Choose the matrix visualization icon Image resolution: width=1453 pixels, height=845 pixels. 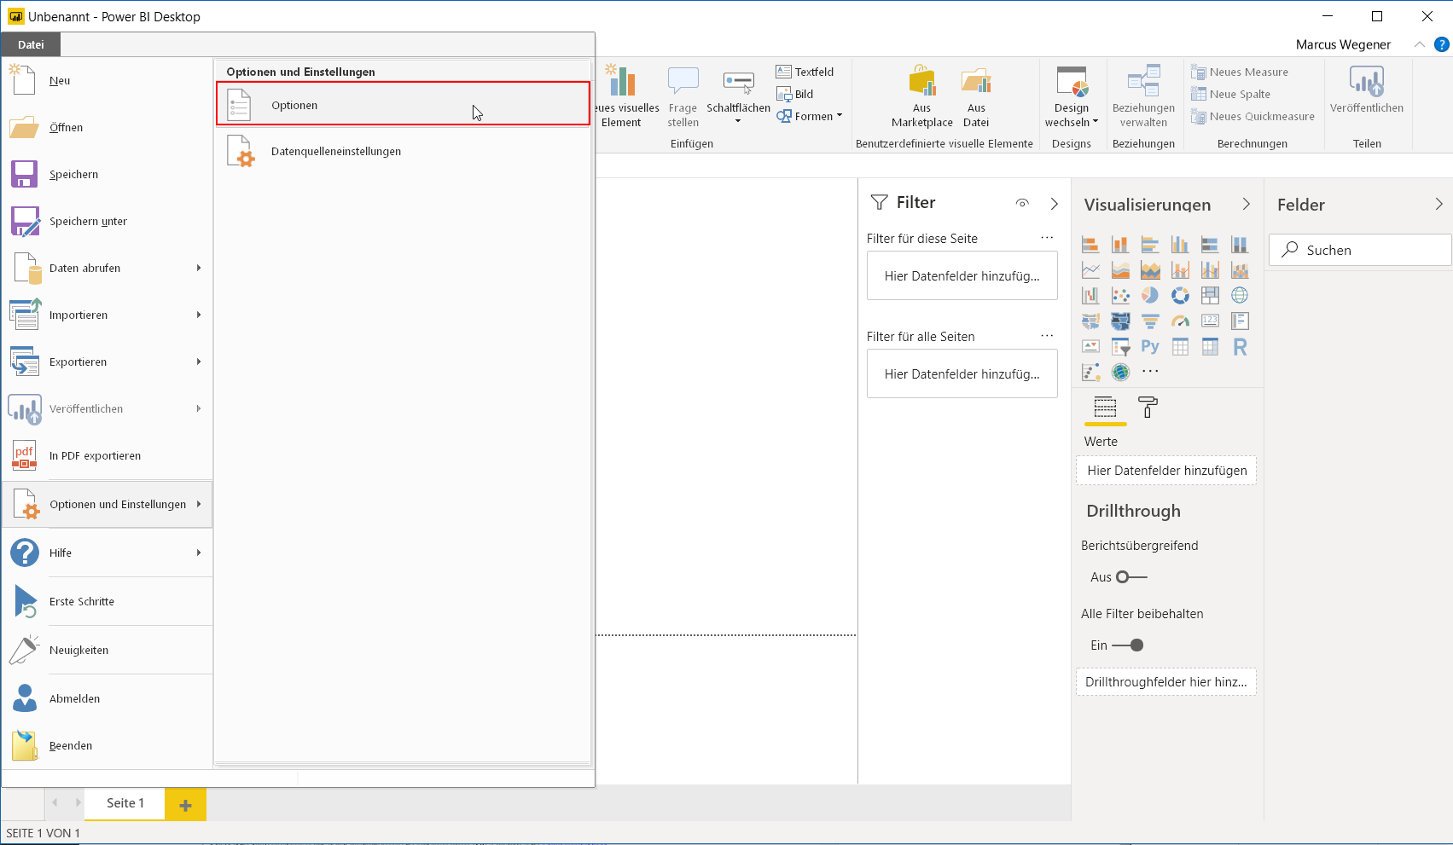(1210, 346)
